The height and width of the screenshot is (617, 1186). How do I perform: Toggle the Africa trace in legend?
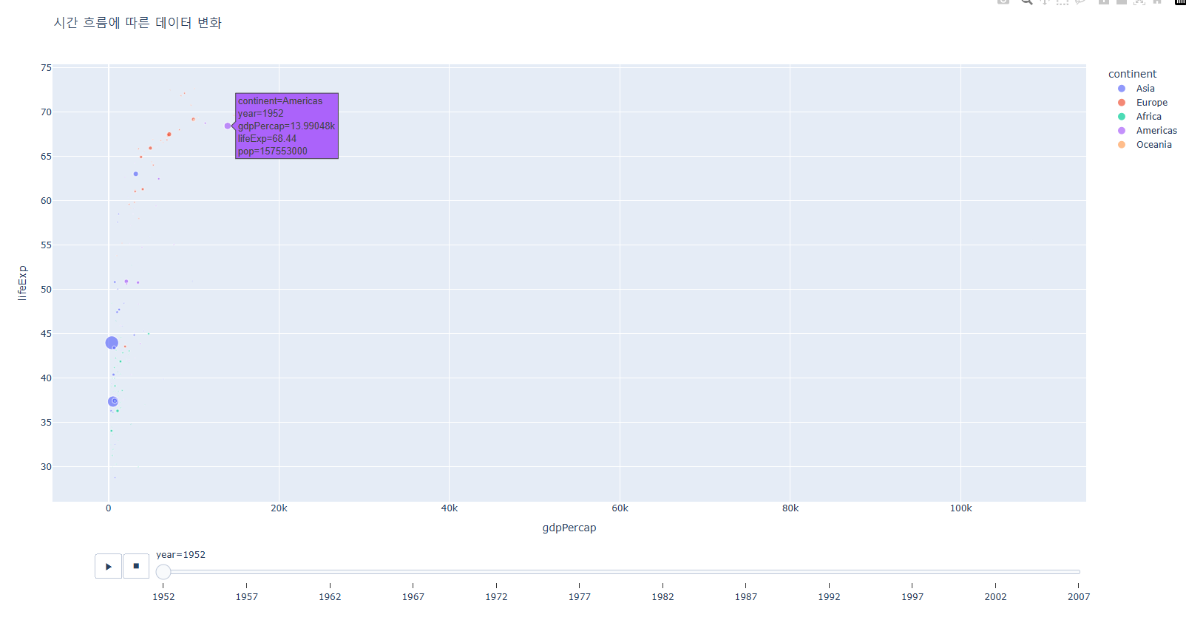1148,117
